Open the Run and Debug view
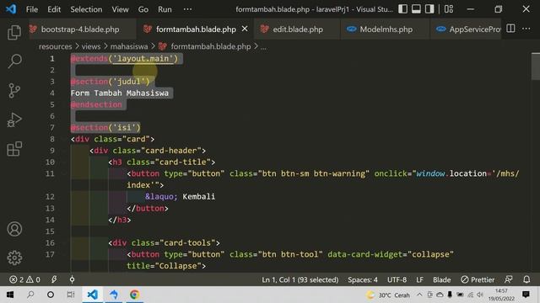Viewport: 540px width, 303px height. click(14, 120)
